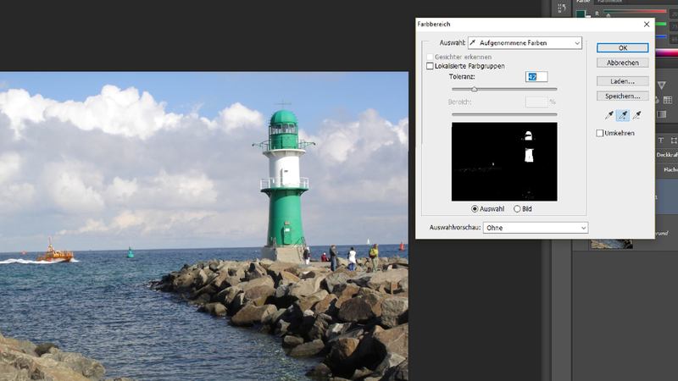
Task: Select the Auswahl radio button
Action: click(x=475, y=209)
